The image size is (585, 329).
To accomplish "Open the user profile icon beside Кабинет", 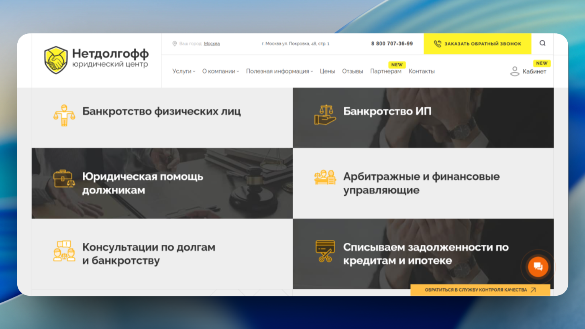I will [x=514, y=71].
